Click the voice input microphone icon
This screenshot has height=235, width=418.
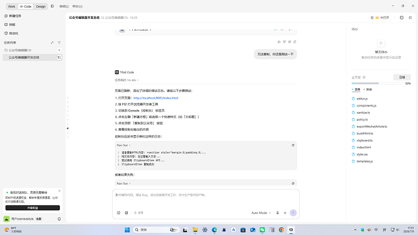pyautogui.click(x=277, y=213)
